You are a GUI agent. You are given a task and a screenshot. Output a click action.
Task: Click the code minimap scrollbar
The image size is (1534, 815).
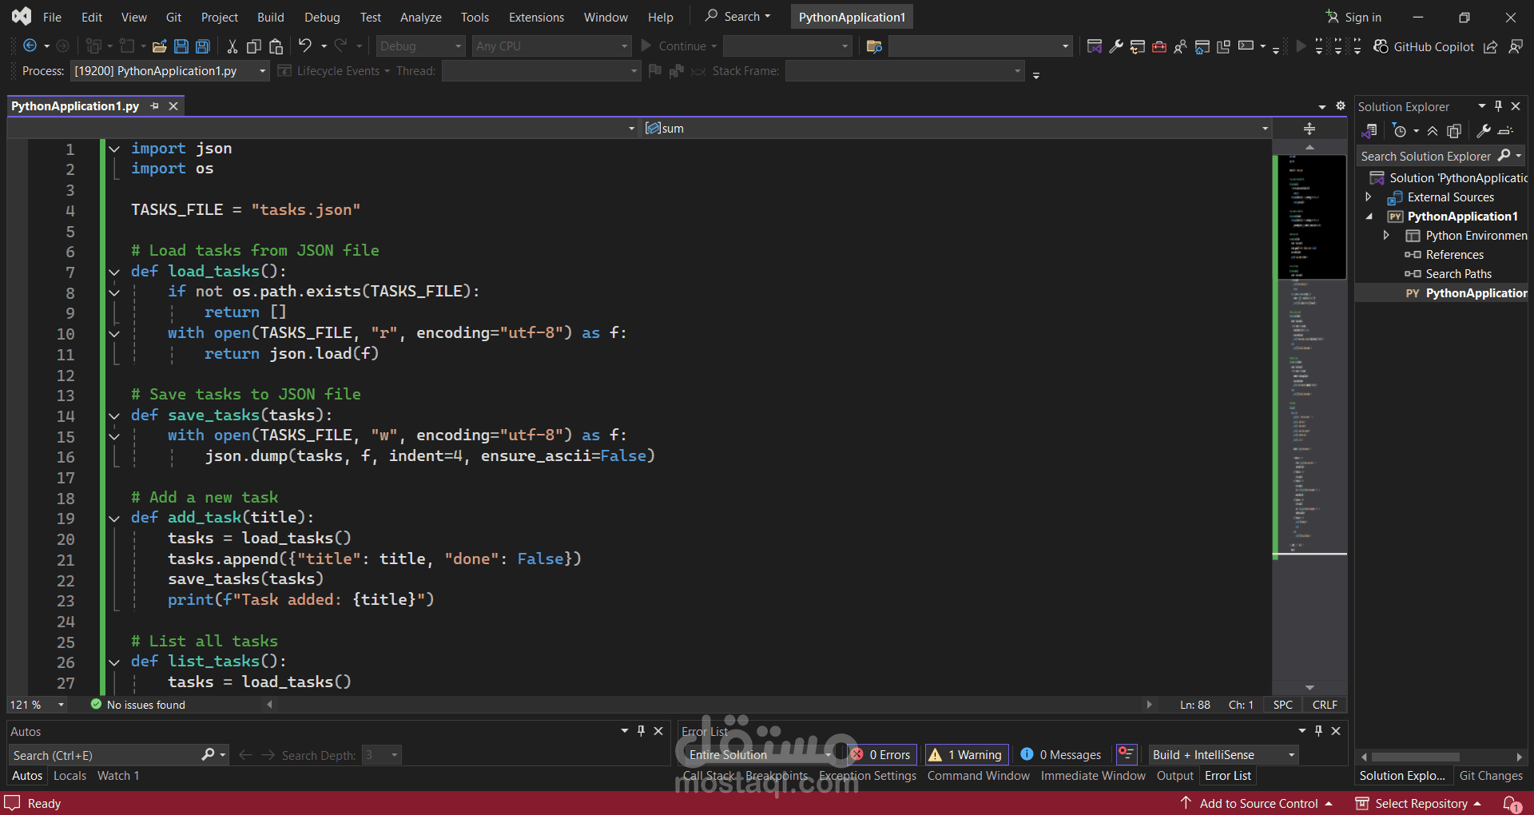pos(1309,360)
